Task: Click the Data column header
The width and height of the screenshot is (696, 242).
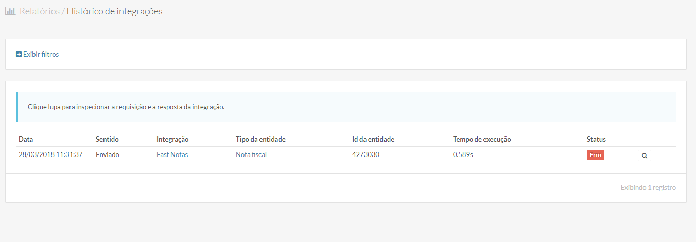Action: (26, 139)
